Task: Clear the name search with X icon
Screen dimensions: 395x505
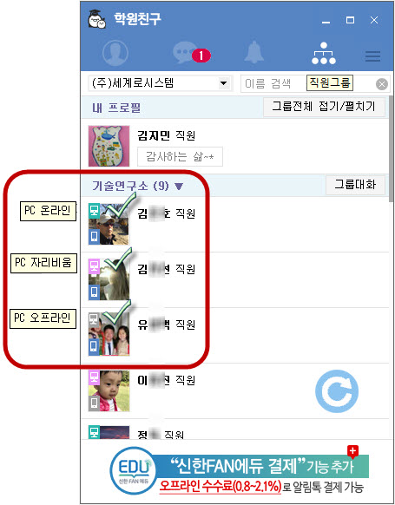Action: (x=382, y=84)
